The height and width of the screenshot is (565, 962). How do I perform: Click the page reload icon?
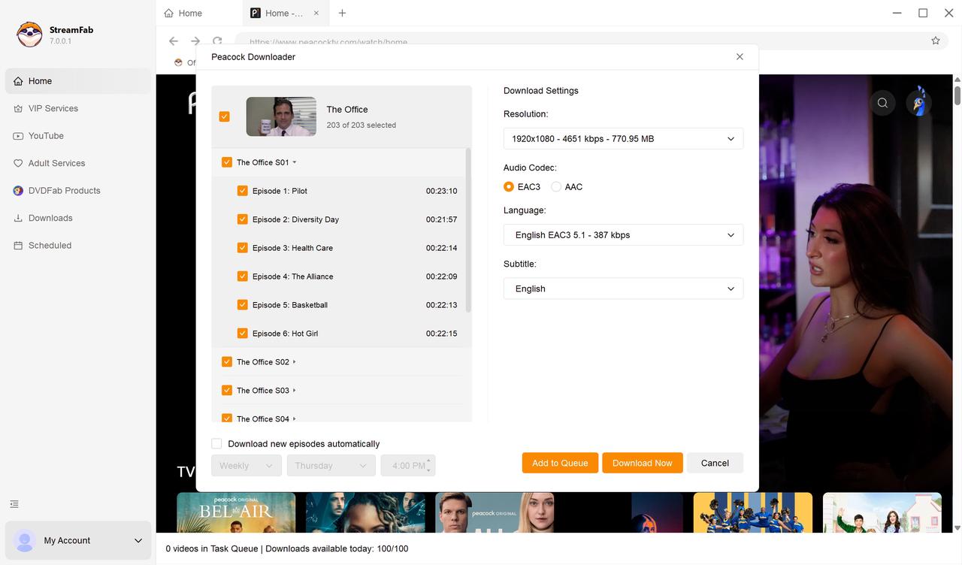tap(217, 41)
